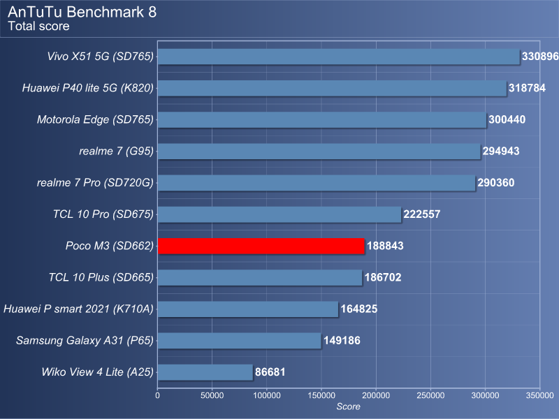The width and height of the screenshot is (559, 419).
Task: Click the x-axis tick label 0
Action: (158, 395)
